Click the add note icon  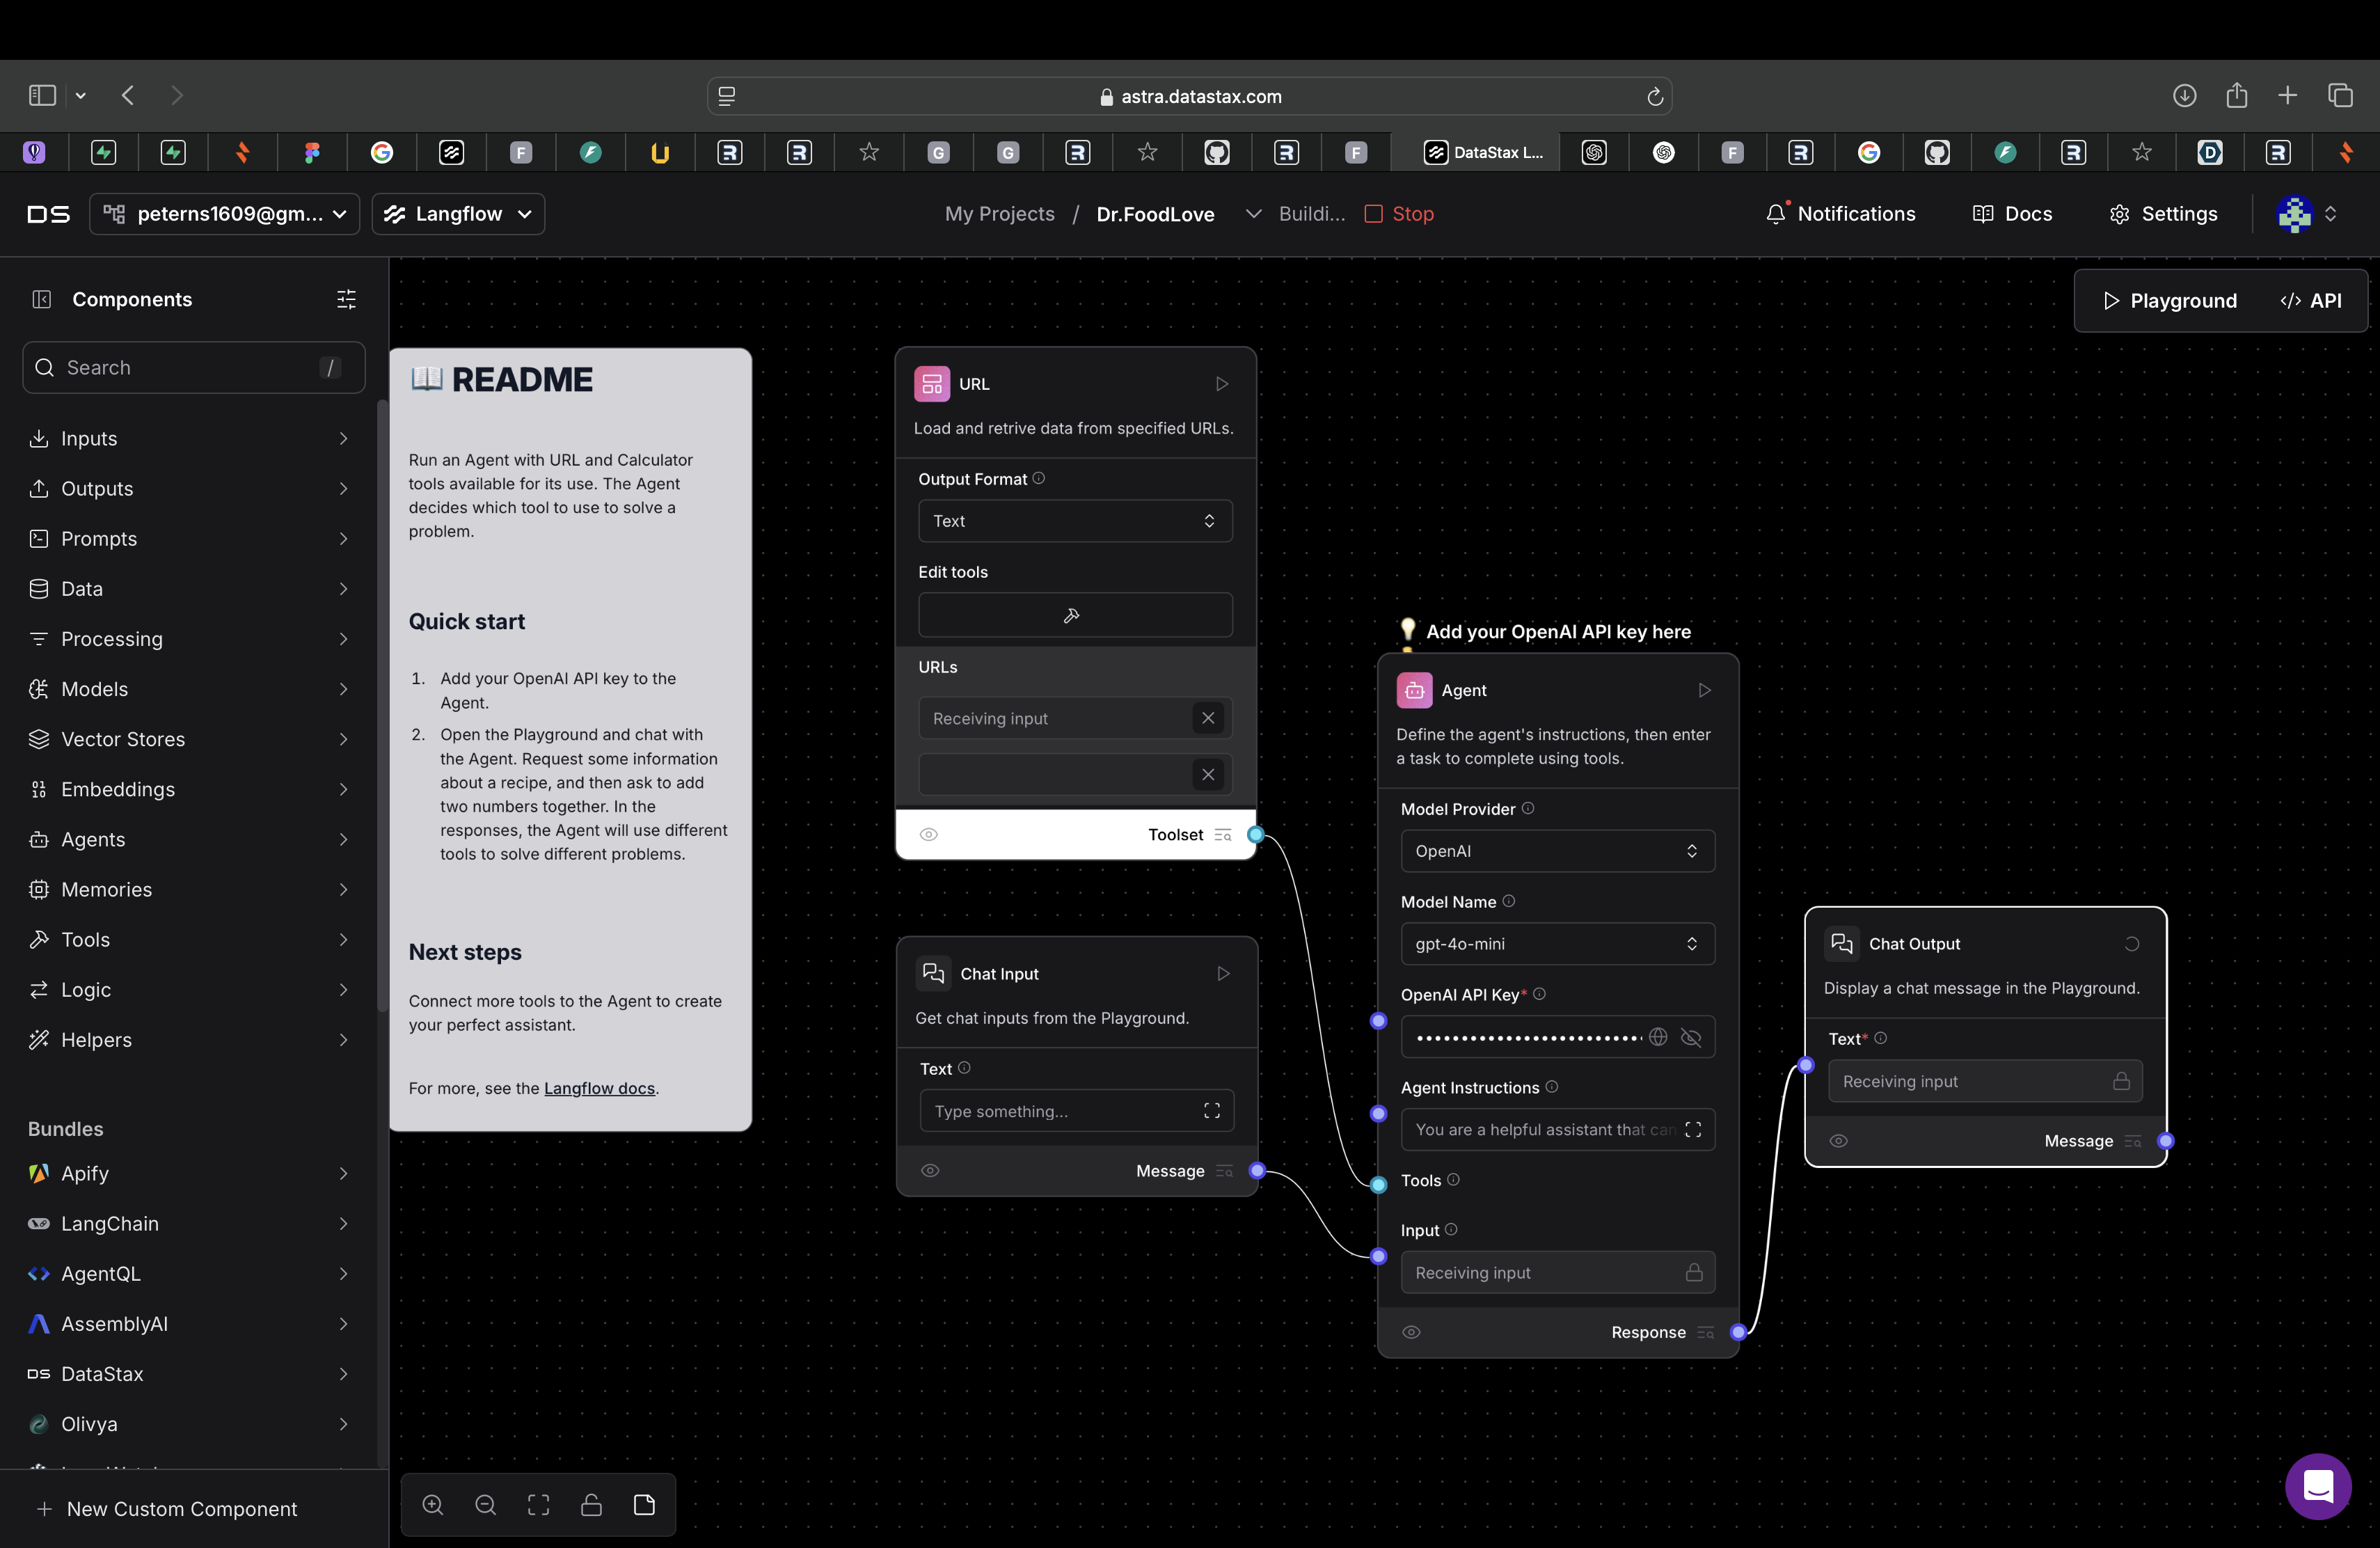644,1504
